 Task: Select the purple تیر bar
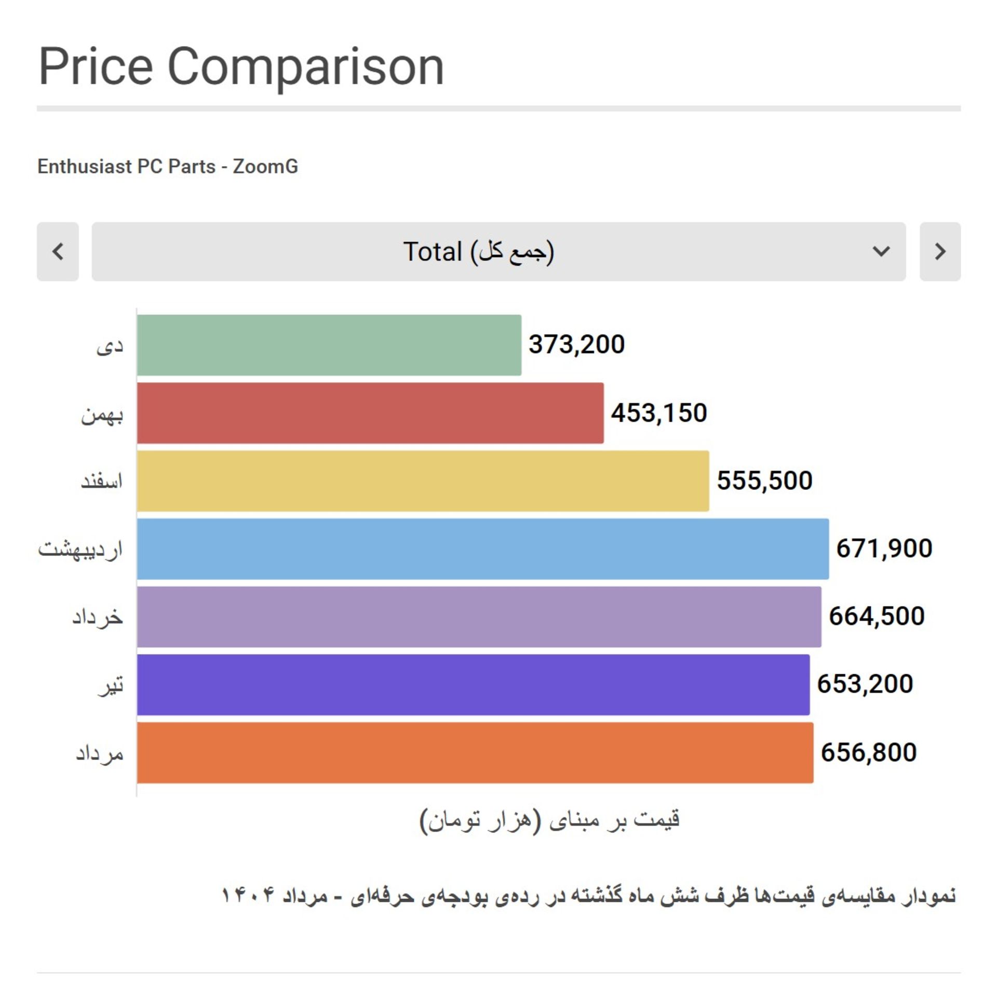(474, 685)
